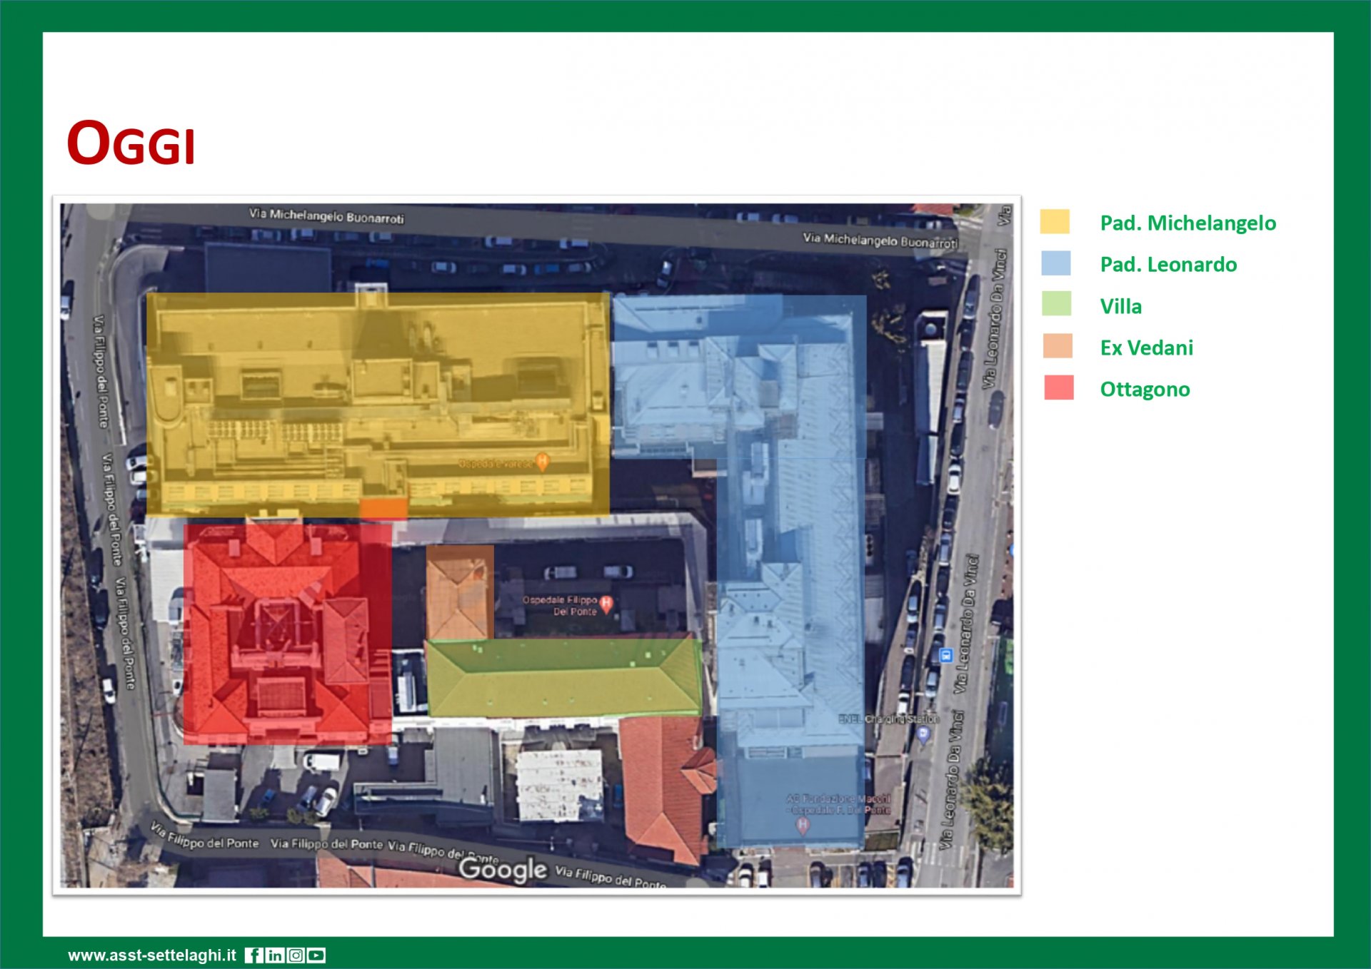
Task: Select the orange Ex Vedani building overlay
Action: 460,593
